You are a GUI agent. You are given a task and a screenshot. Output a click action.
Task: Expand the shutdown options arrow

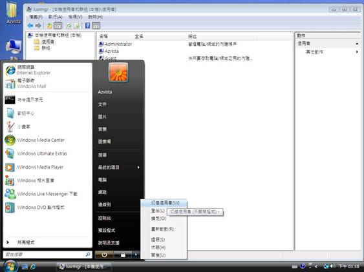(x=136, y=255)
